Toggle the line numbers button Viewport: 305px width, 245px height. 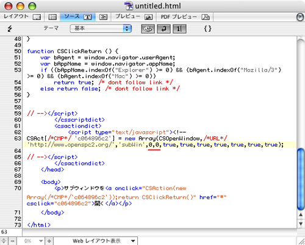179,29
